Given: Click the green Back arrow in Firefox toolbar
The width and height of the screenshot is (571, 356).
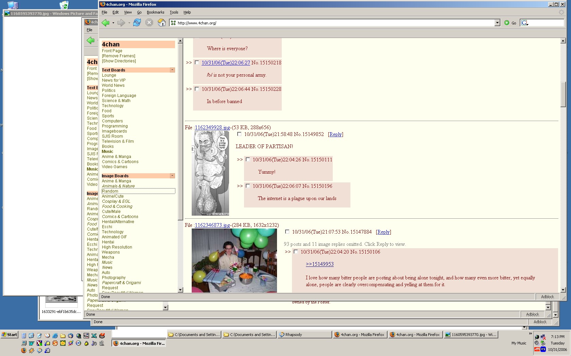Looking at the screenshot, I should [105, 23].
